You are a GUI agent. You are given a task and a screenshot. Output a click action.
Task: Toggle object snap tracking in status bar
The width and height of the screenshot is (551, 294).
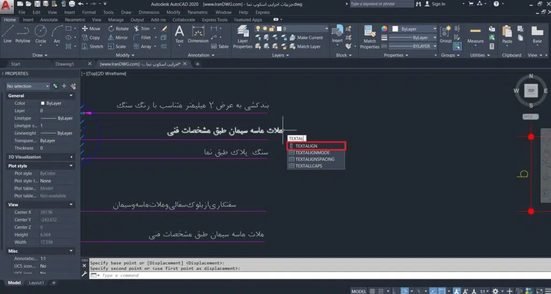(434, 291)
